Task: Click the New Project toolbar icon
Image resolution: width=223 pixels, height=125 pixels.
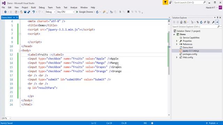Action: [16, 12]
